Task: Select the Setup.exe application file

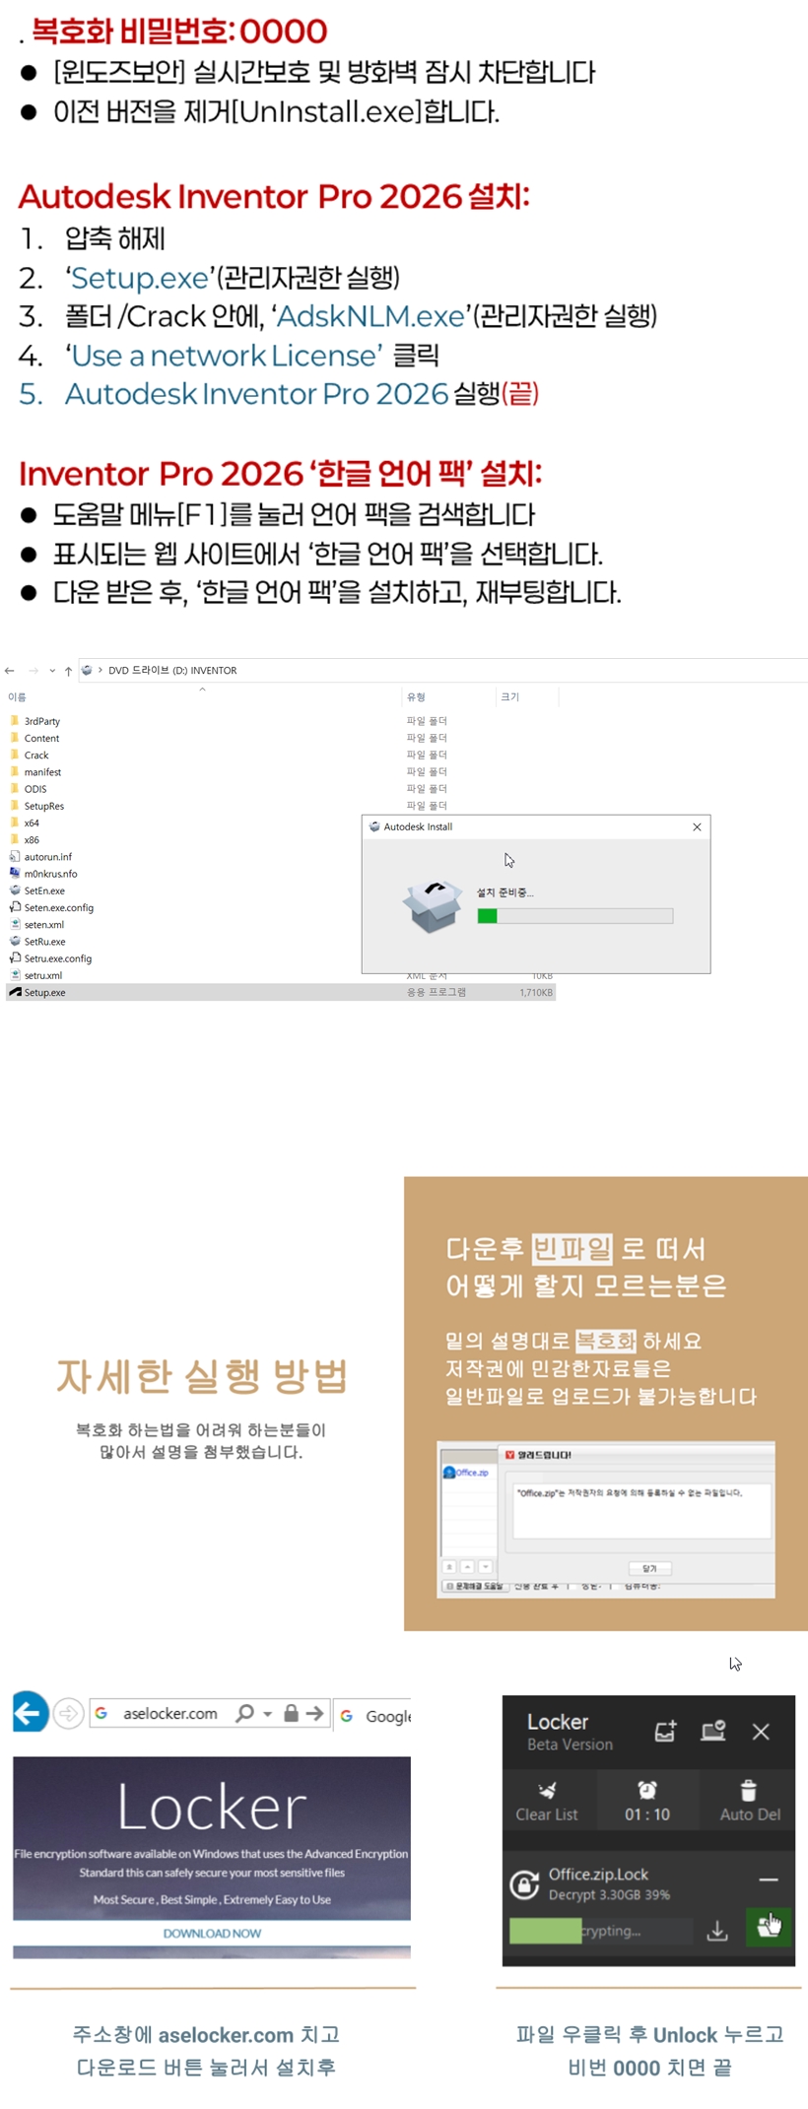Action: coord(281,993)
